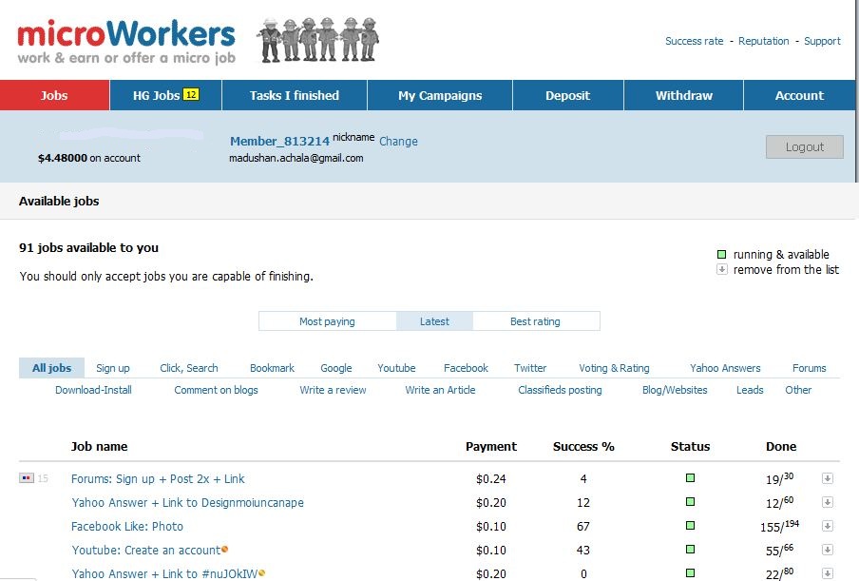The width and height of the screenshot is (859, 581).
Task: Filter jobs by Write a review
Action: (334, 390)
